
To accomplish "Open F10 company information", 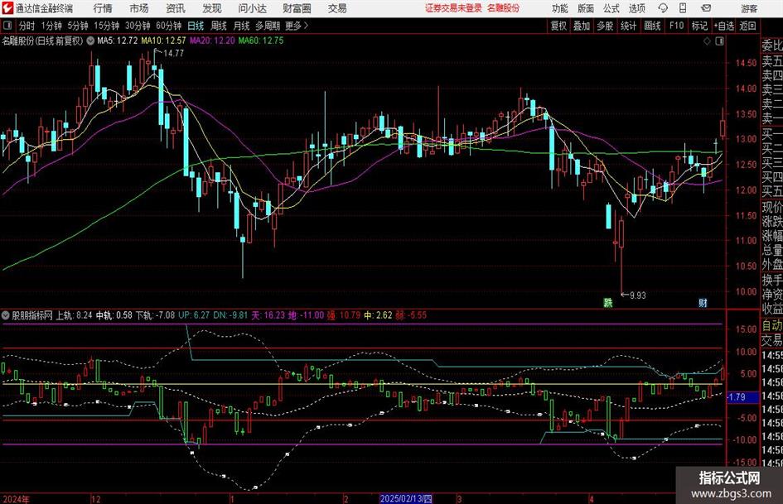I will 676,26.
